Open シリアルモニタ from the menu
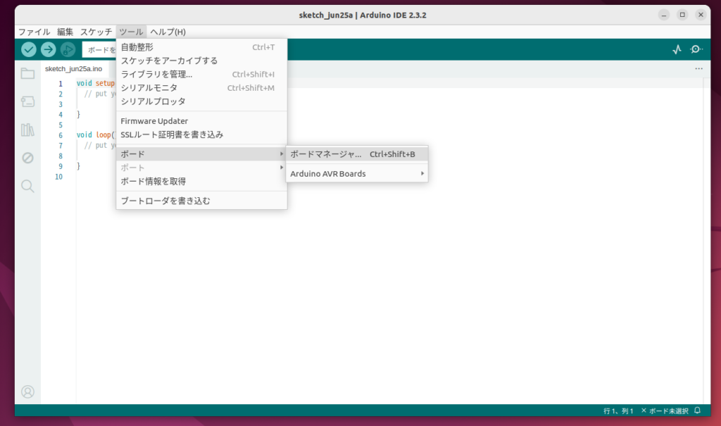The height and width of the screenshot is (426, 721). [x=201, y=88]
